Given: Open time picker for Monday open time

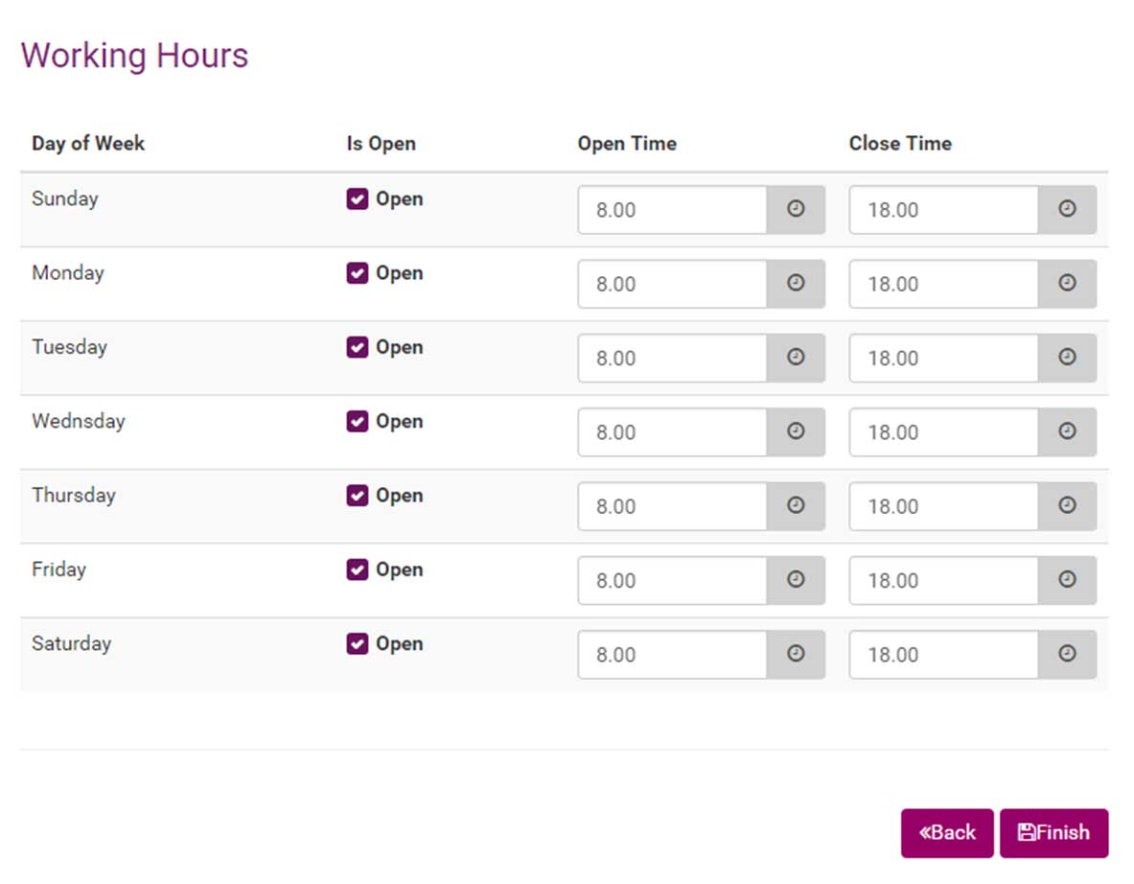Looking at the screenshot, I should pyautogui.click(x=796, y=284).
